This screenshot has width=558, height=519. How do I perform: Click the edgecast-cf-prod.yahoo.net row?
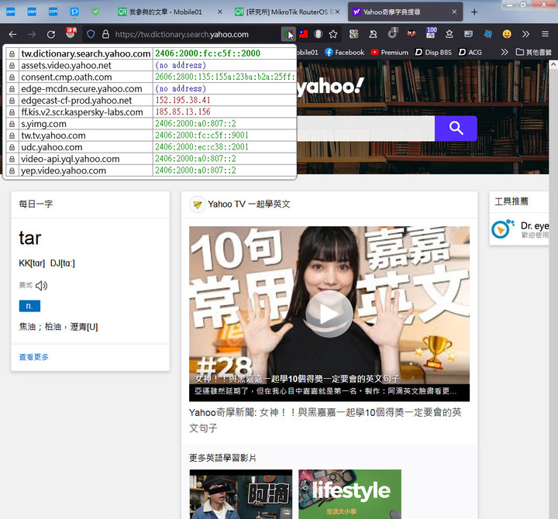coord(151,100)
